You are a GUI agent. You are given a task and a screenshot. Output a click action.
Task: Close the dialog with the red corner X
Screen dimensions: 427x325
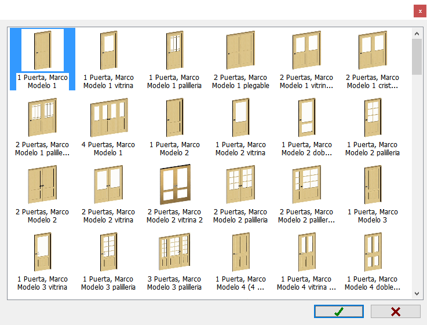tap(420, 11)
